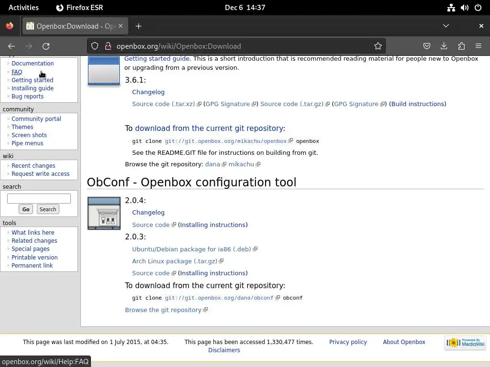Open the power menu icon
Screen dimensions: 490x367
point(478,8)
